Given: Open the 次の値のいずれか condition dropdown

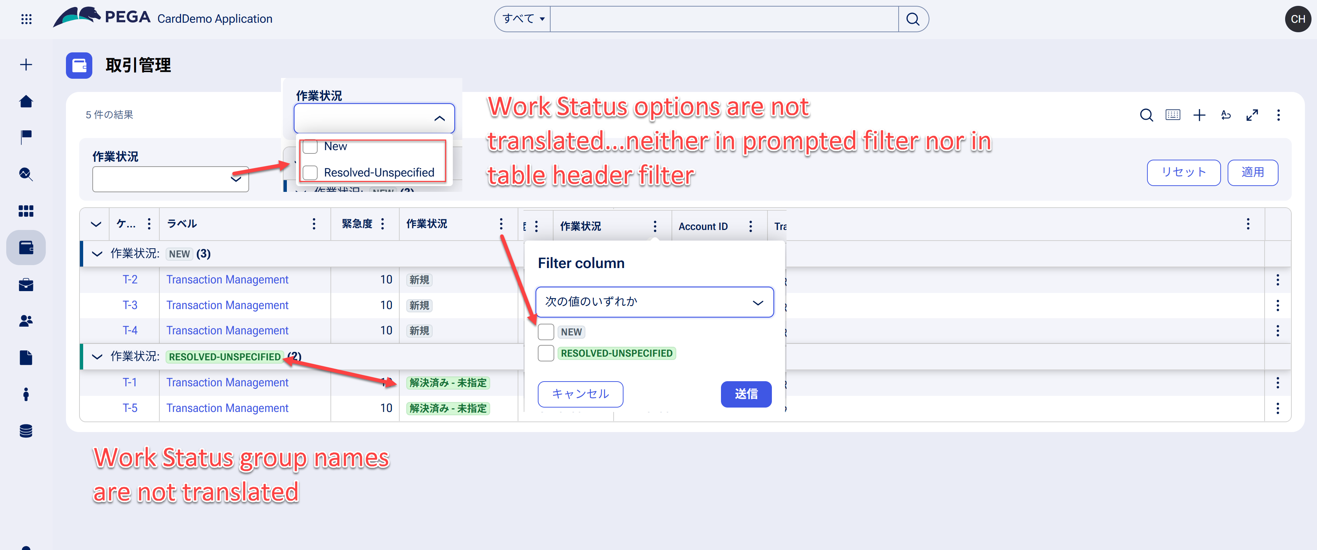Looking at the screenshot, I should click(655, 302).
